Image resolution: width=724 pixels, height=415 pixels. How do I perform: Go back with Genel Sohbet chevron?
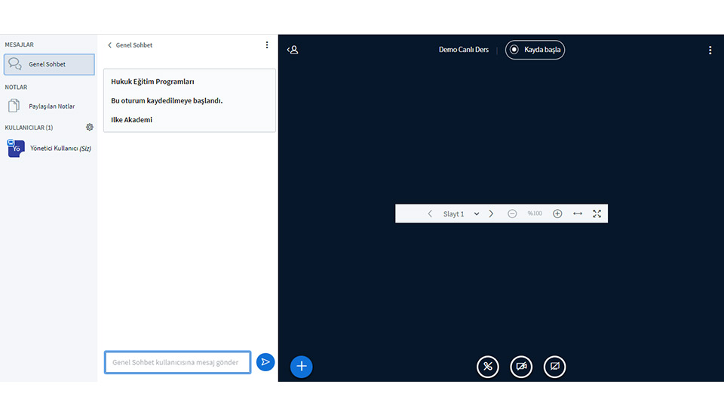[x=130, y=45]
